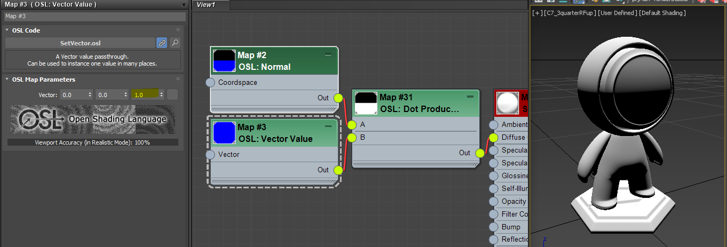Click the OSL Map Parameters rollout grip dots
This screenshot has width=727, height=247.
[x=178, y=79]
